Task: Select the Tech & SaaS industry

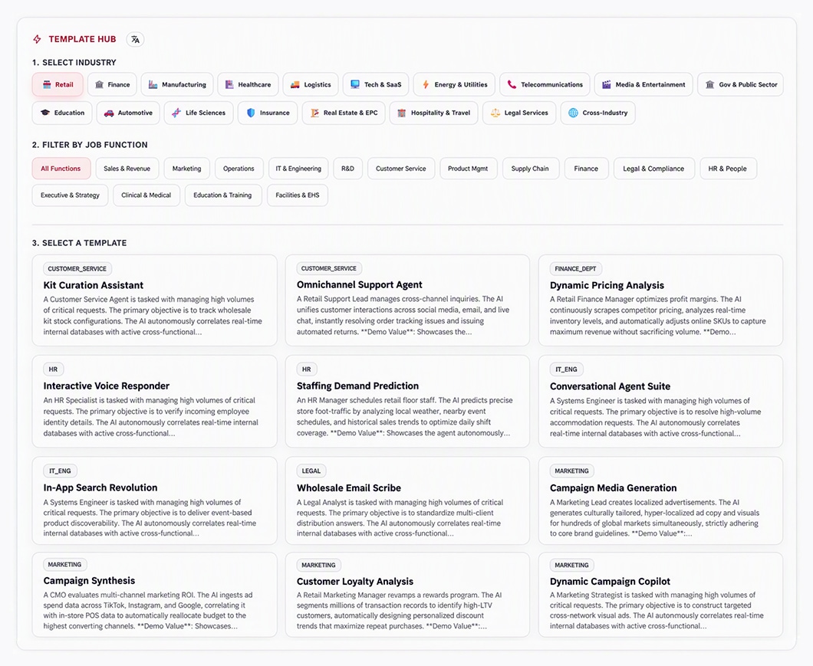Action: coord(376,84)
